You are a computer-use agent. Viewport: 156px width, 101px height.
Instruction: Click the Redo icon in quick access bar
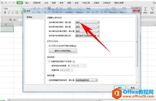(x=9, y=3)
